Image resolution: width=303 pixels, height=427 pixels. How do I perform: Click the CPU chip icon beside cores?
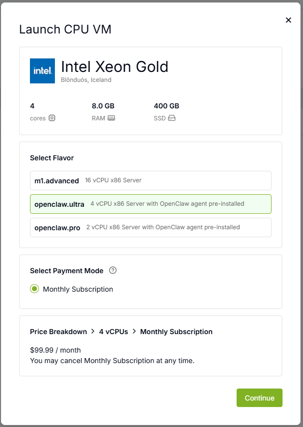[52, 118]
